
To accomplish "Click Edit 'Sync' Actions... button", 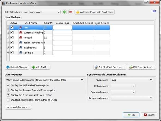I will pyautogui.click(x=142, y=67).
